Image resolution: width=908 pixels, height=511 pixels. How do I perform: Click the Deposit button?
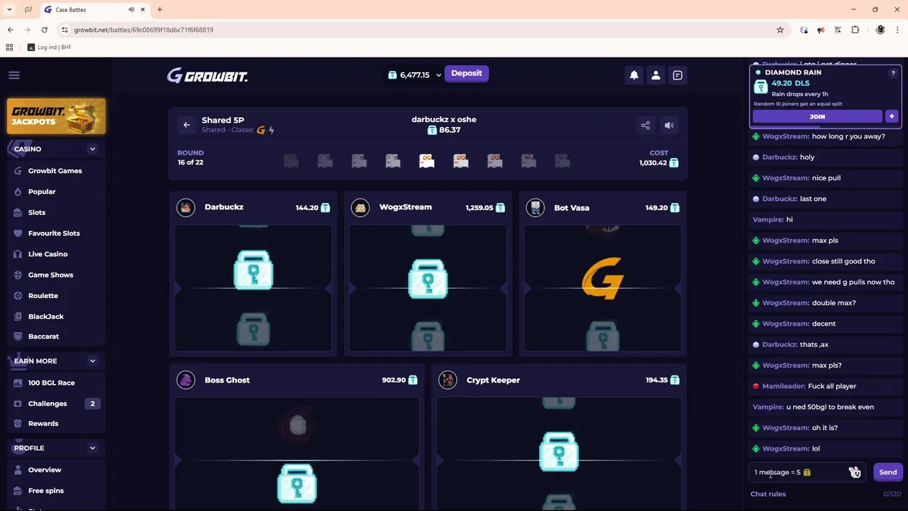[x=466, y=74]
